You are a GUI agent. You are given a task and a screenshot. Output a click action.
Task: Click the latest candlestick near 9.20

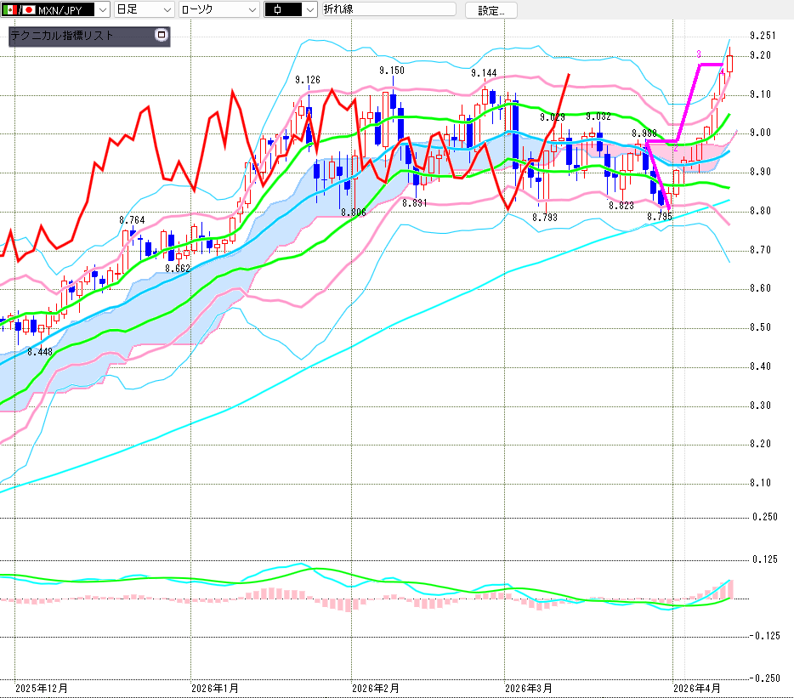coord(730,62)
